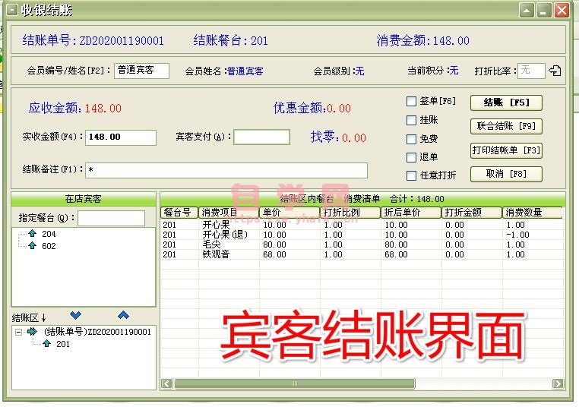Toggle the 任意打折 checkbox
Viewport: 579px width, 407px height.
click(412, 175)
